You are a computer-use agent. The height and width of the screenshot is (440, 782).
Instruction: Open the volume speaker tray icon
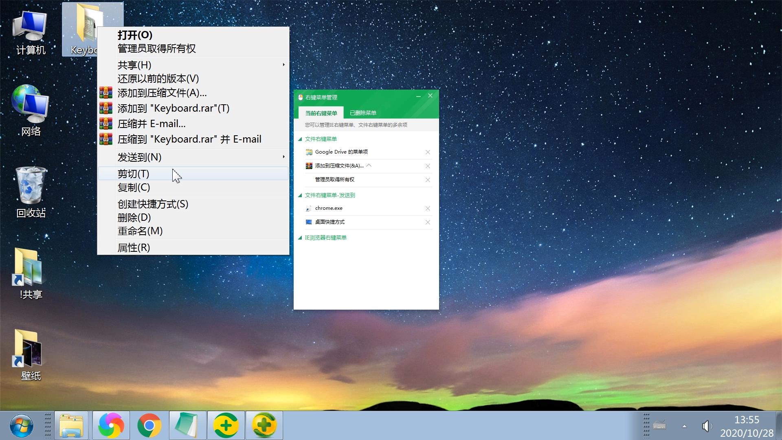(707, 426)
